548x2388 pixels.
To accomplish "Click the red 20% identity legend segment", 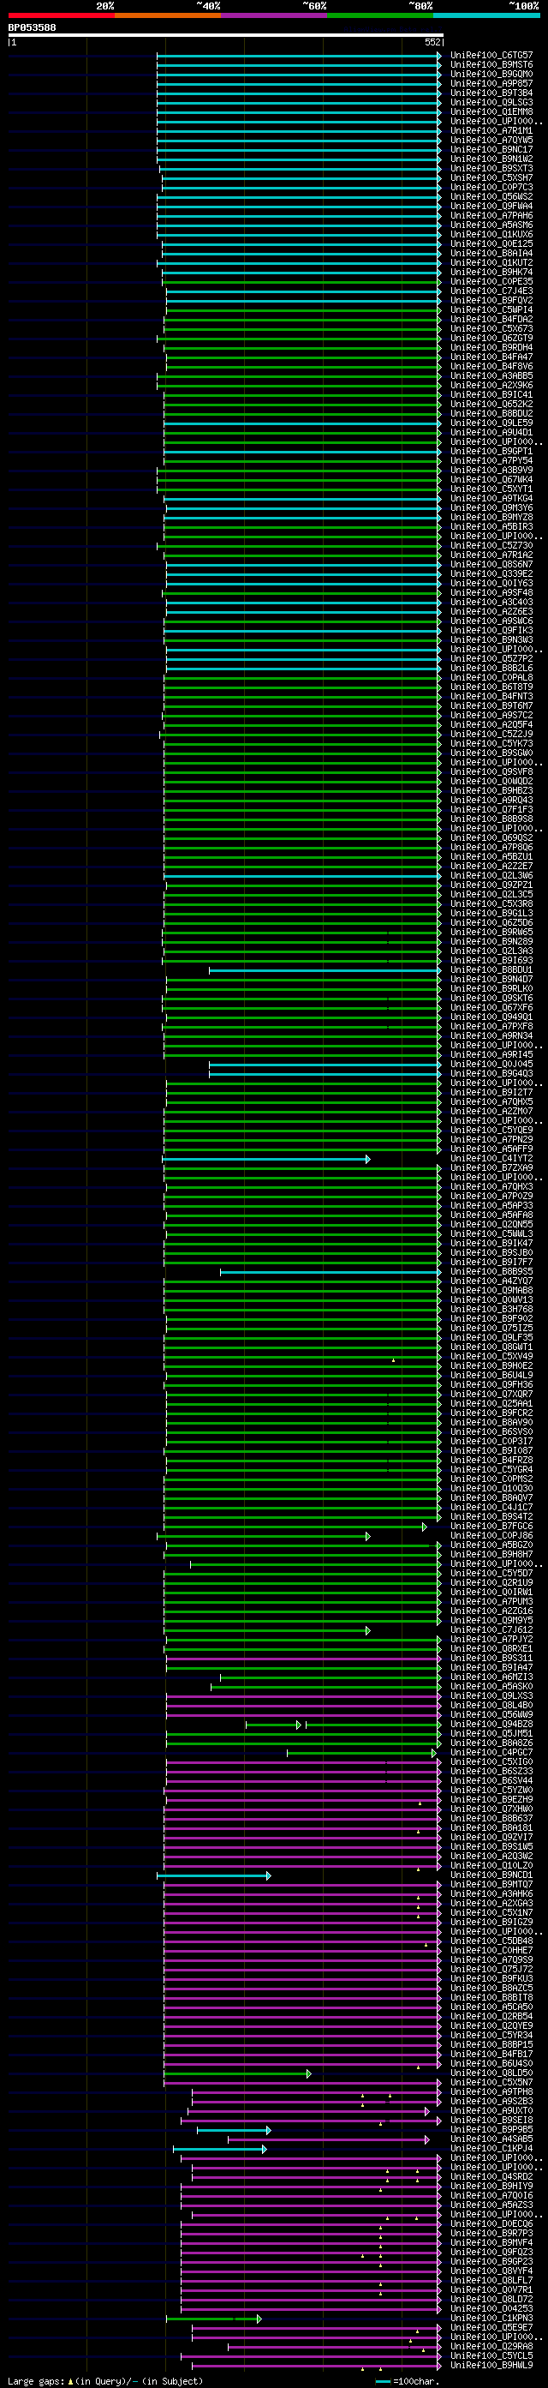I will point(61,15).
